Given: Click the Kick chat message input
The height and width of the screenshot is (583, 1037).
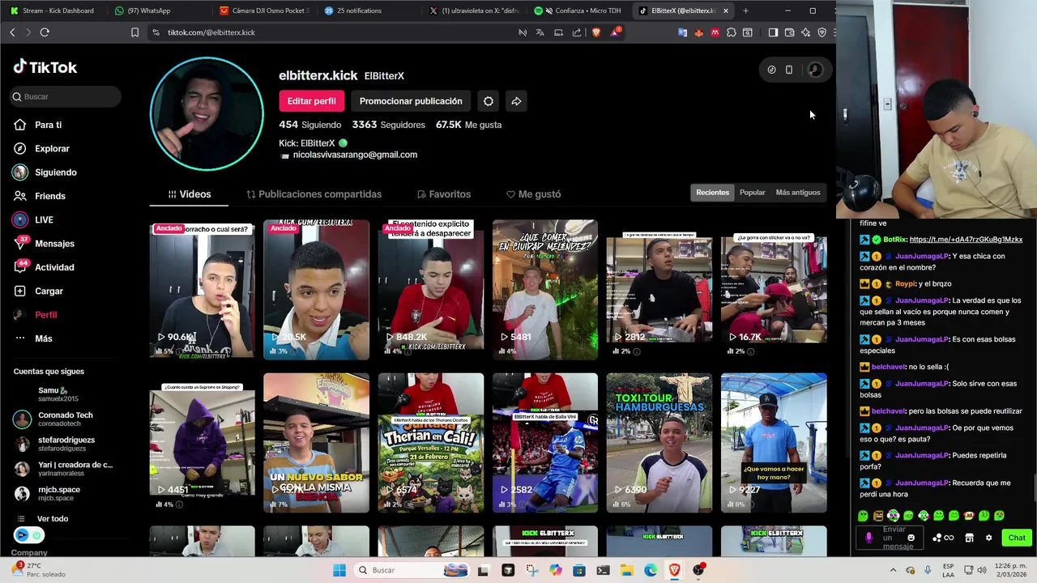Looking at the screenshot, I should (x=889, y=538).
